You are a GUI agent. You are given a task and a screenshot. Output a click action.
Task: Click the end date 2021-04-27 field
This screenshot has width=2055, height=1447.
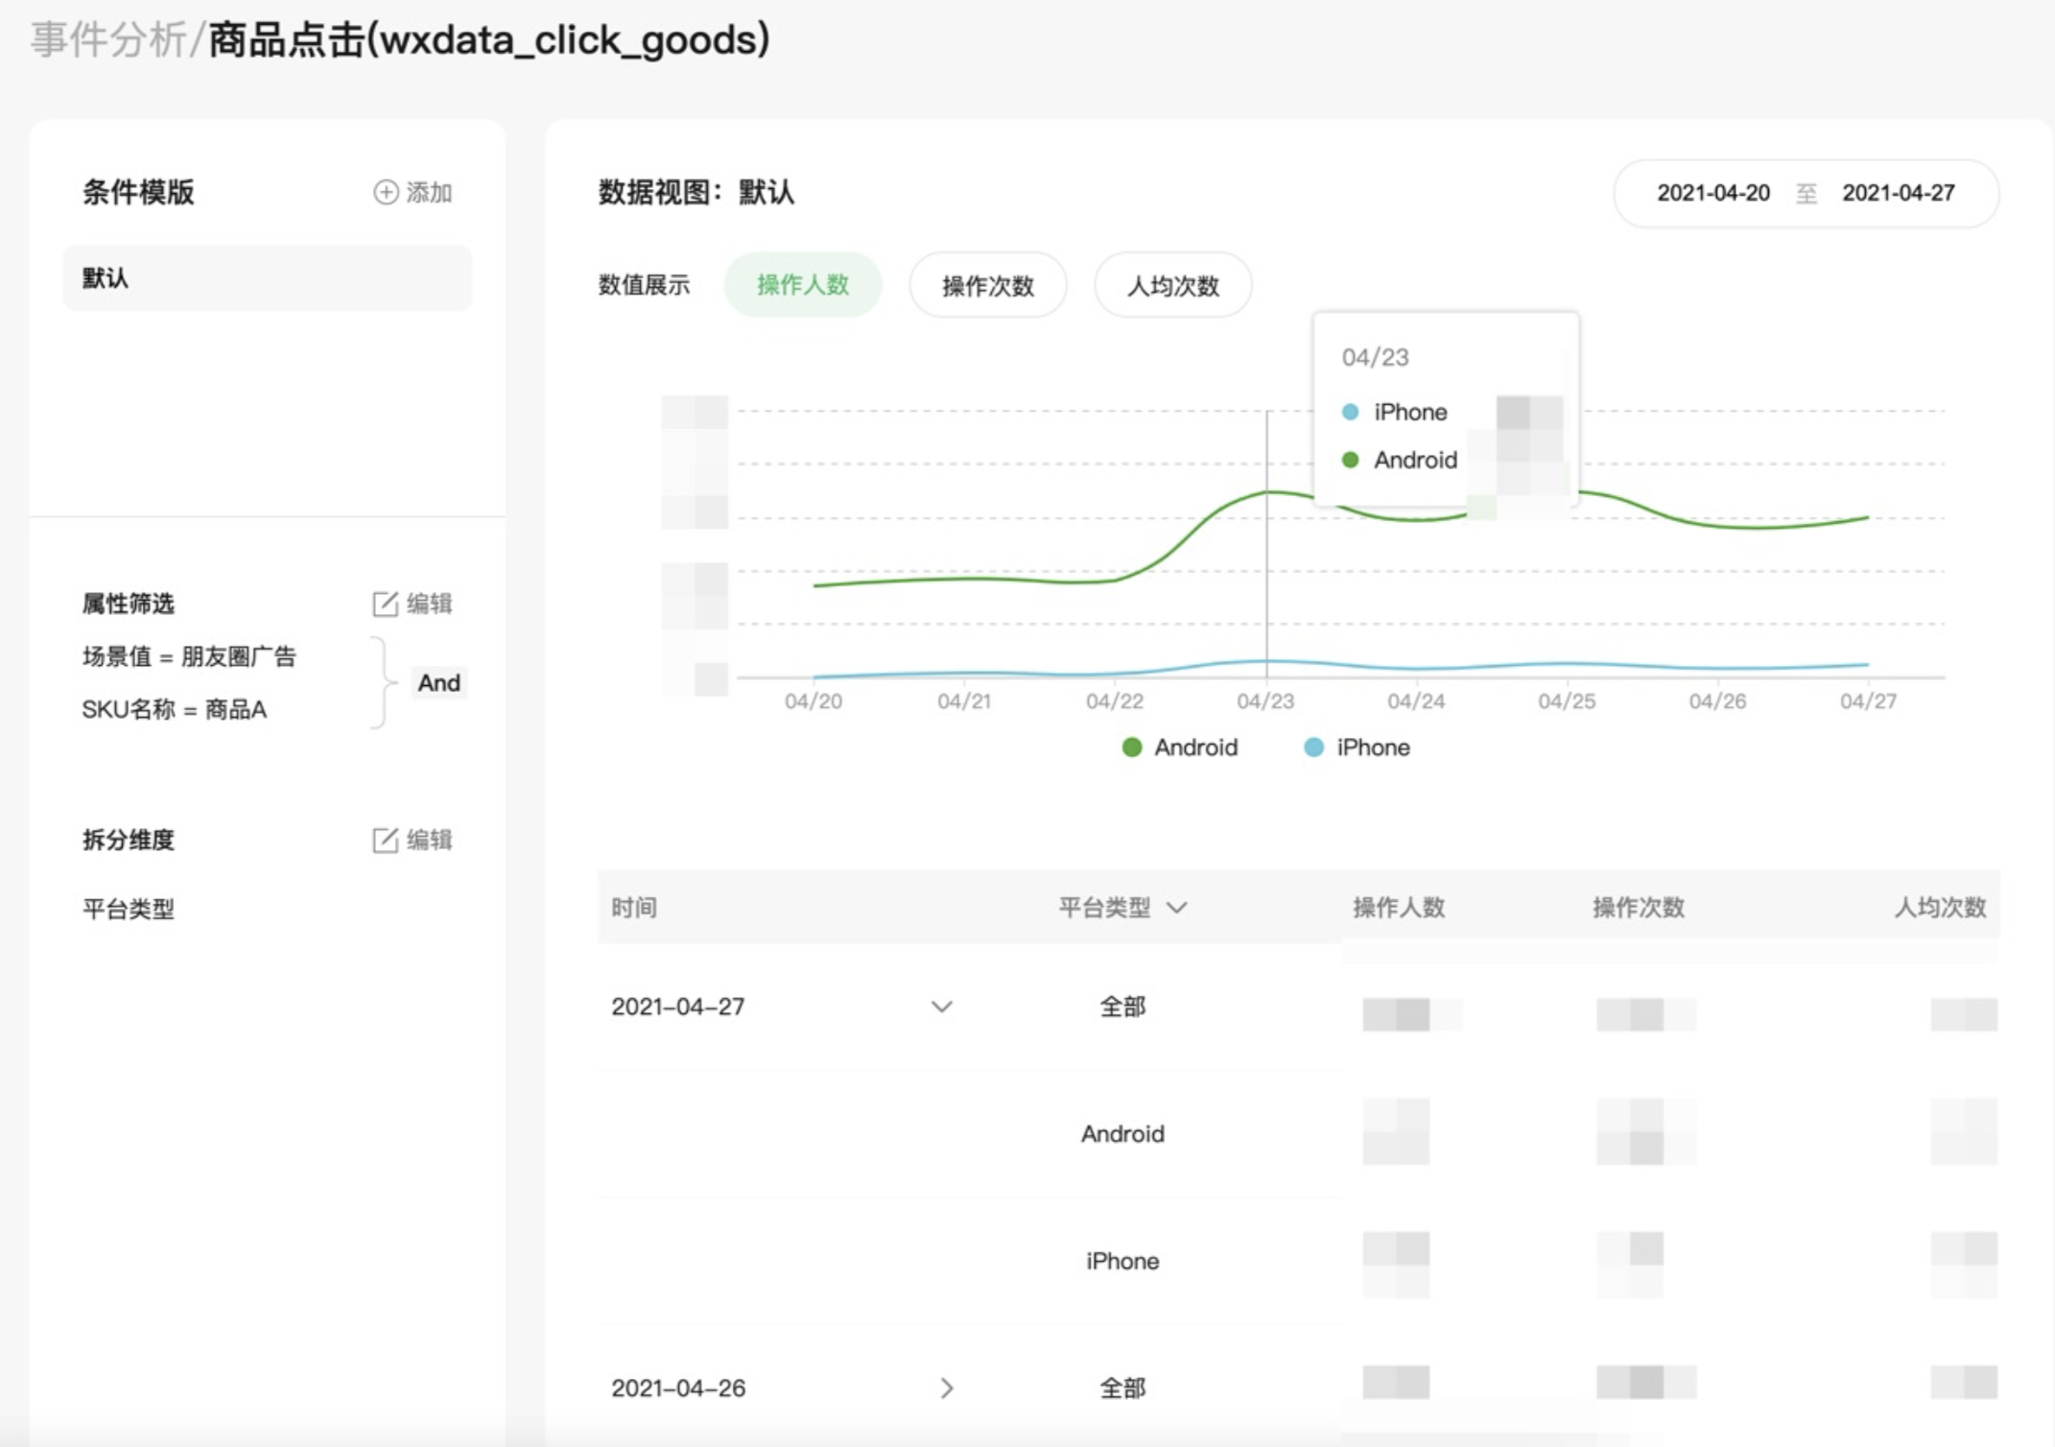pyautogui.click(x=1898, y=193)
